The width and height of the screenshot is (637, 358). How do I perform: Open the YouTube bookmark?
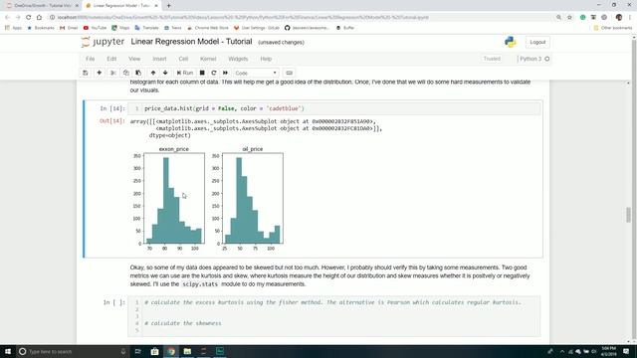(95, 28)
